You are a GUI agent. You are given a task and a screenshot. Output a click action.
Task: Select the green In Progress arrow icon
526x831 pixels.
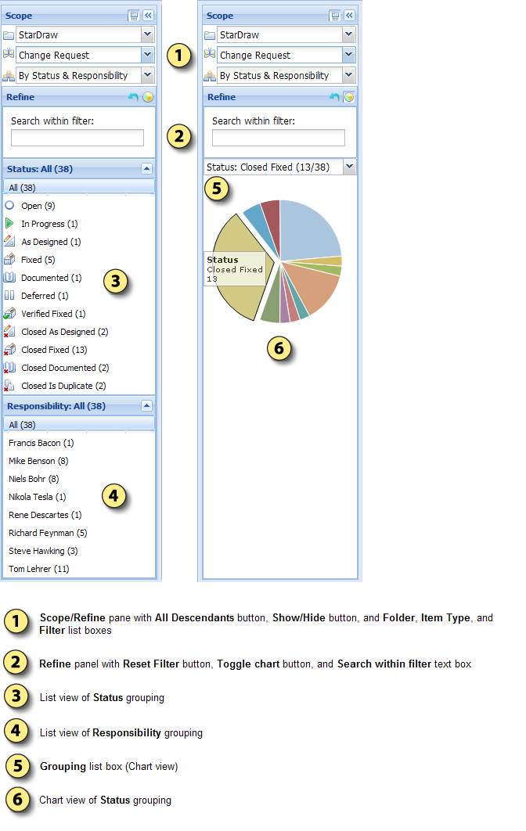pos(9,224)
